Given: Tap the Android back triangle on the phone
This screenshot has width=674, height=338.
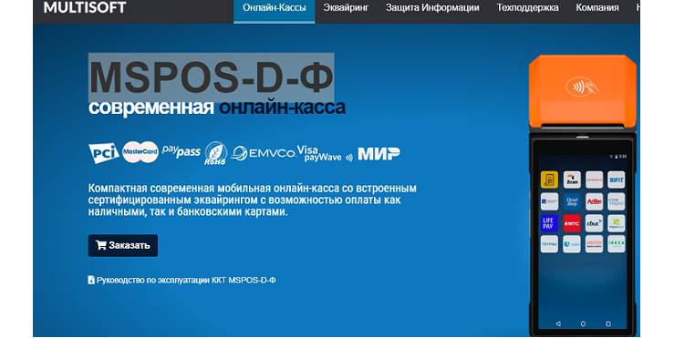Looking at the screenshot, I should coord(558,323).
